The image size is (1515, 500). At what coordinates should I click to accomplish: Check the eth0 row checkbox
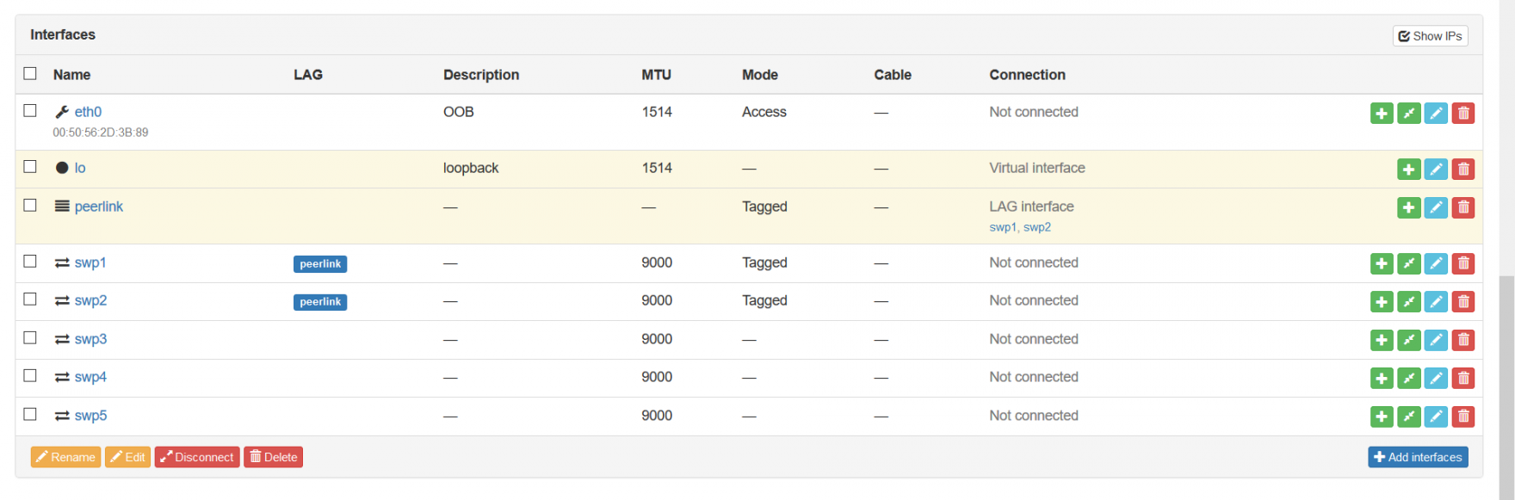pos(30,110)
